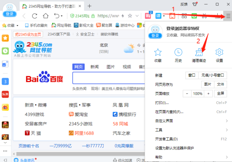Click the yellow star sidebar icon

5,38
